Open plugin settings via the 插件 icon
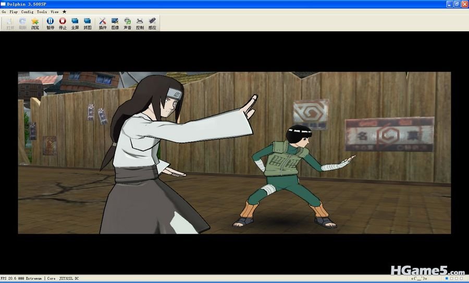 tap(103, 23)
